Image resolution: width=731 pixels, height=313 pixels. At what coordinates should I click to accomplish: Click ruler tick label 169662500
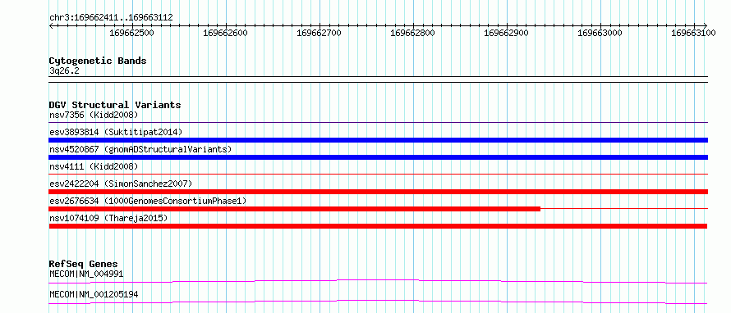coord(132,33)
